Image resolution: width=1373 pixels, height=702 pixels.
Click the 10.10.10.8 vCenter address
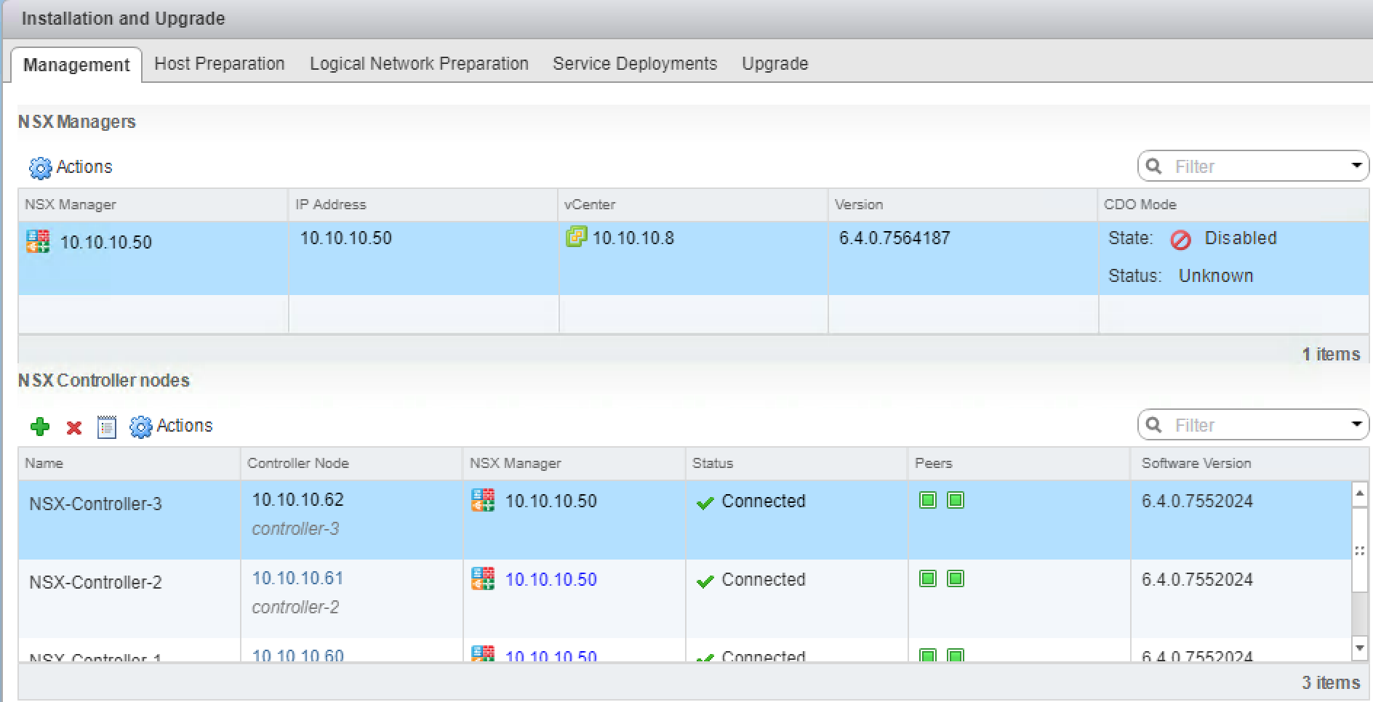[633, 238]
